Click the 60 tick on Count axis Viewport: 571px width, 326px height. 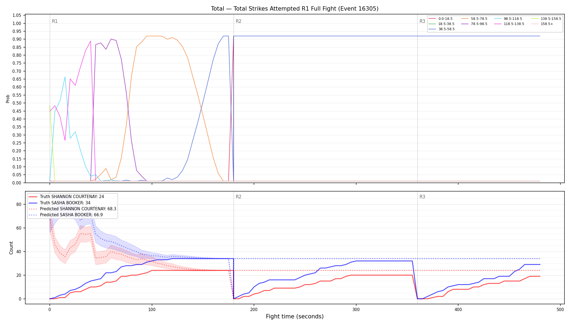(19, 228)
